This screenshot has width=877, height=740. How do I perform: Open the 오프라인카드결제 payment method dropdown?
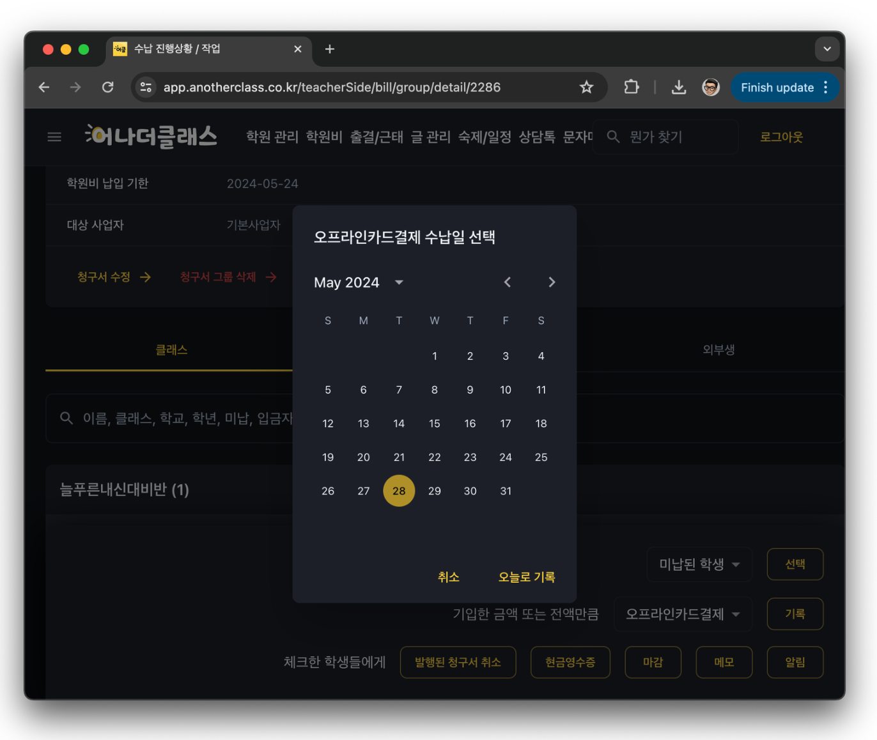click(683, 614)
